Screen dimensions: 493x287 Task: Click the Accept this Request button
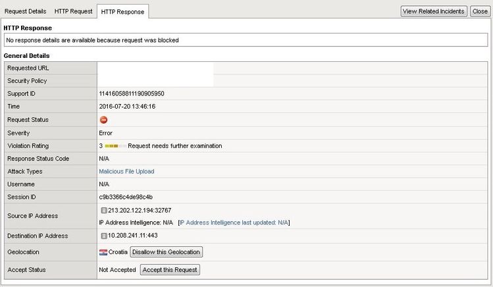pos(170,270)
